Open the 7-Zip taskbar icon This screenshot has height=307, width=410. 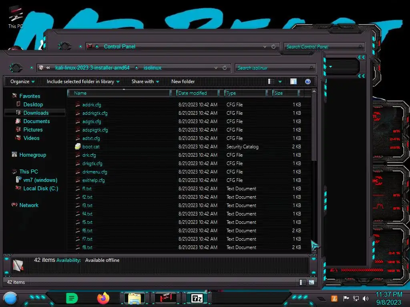[x=197, y=298]
